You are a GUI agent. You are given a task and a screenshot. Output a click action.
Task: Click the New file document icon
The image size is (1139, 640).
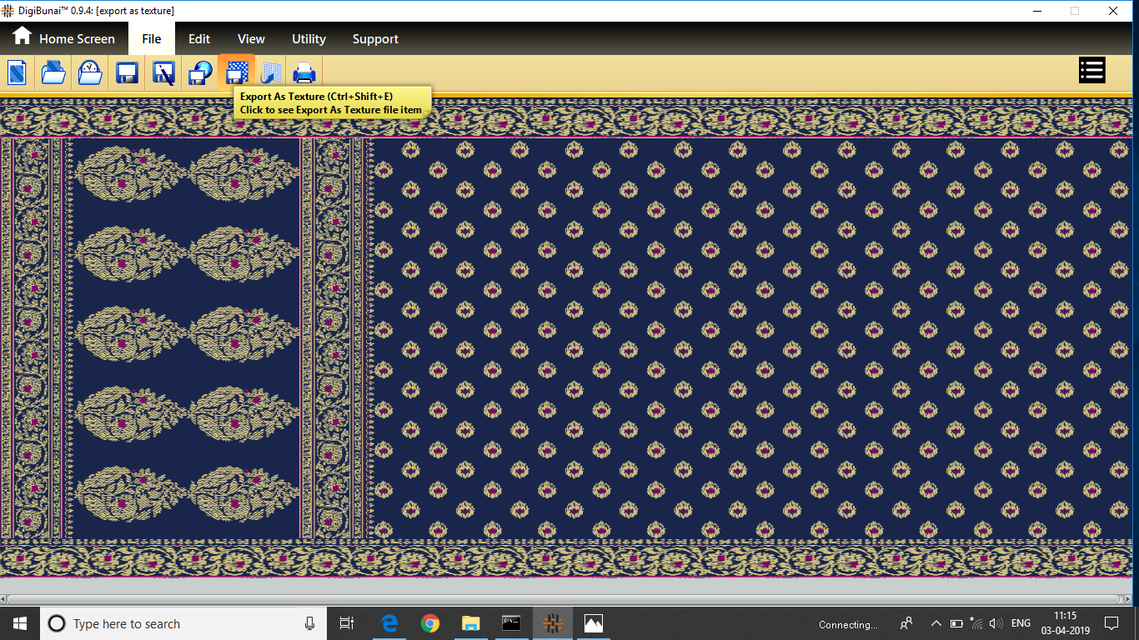point(17,72)
